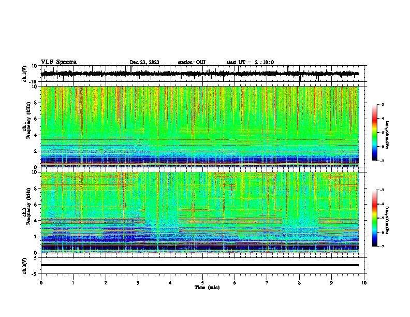Click the "Time (min)" x-axis label
Viewport: 410px width, 317px height.
pos(207,287)
